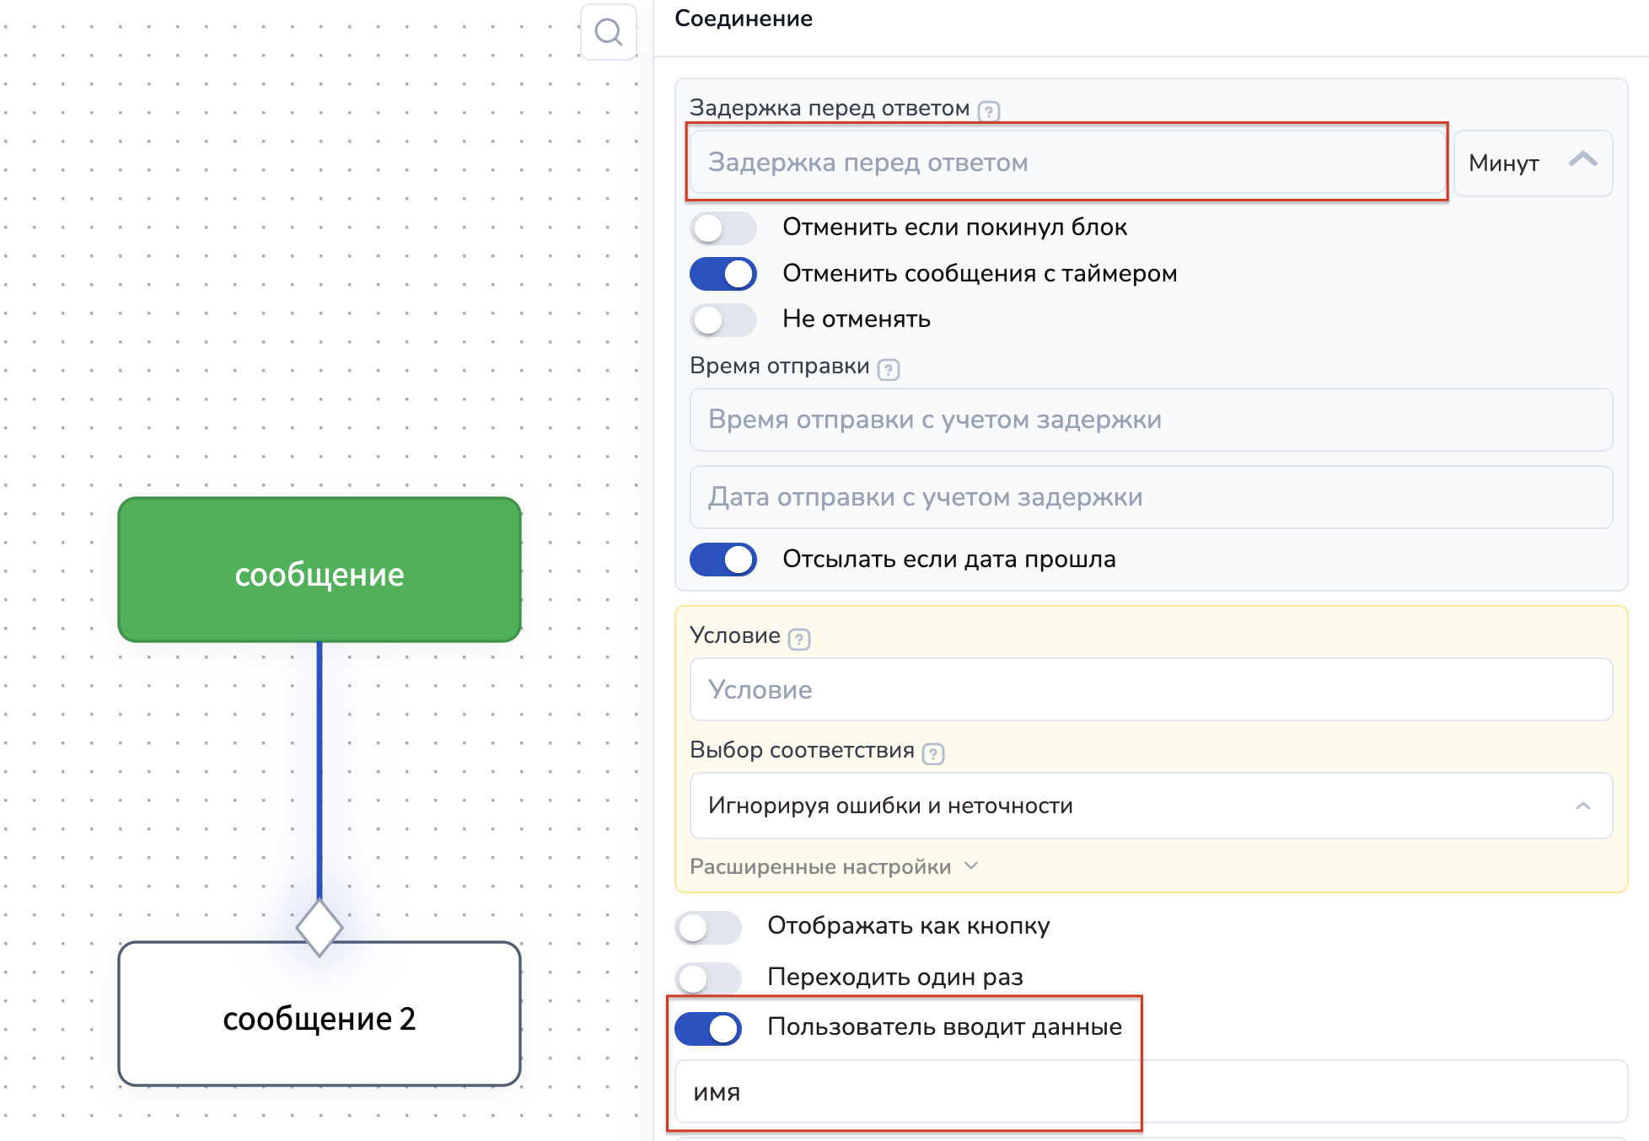Disable Отменить сообщения с таймером toggle
The image size is (1649, 1141).
[x=722, y=274]
